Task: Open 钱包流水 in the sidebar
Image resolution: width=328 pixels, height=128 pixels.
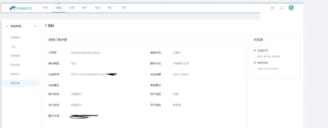Action: (x=15, y=74)
